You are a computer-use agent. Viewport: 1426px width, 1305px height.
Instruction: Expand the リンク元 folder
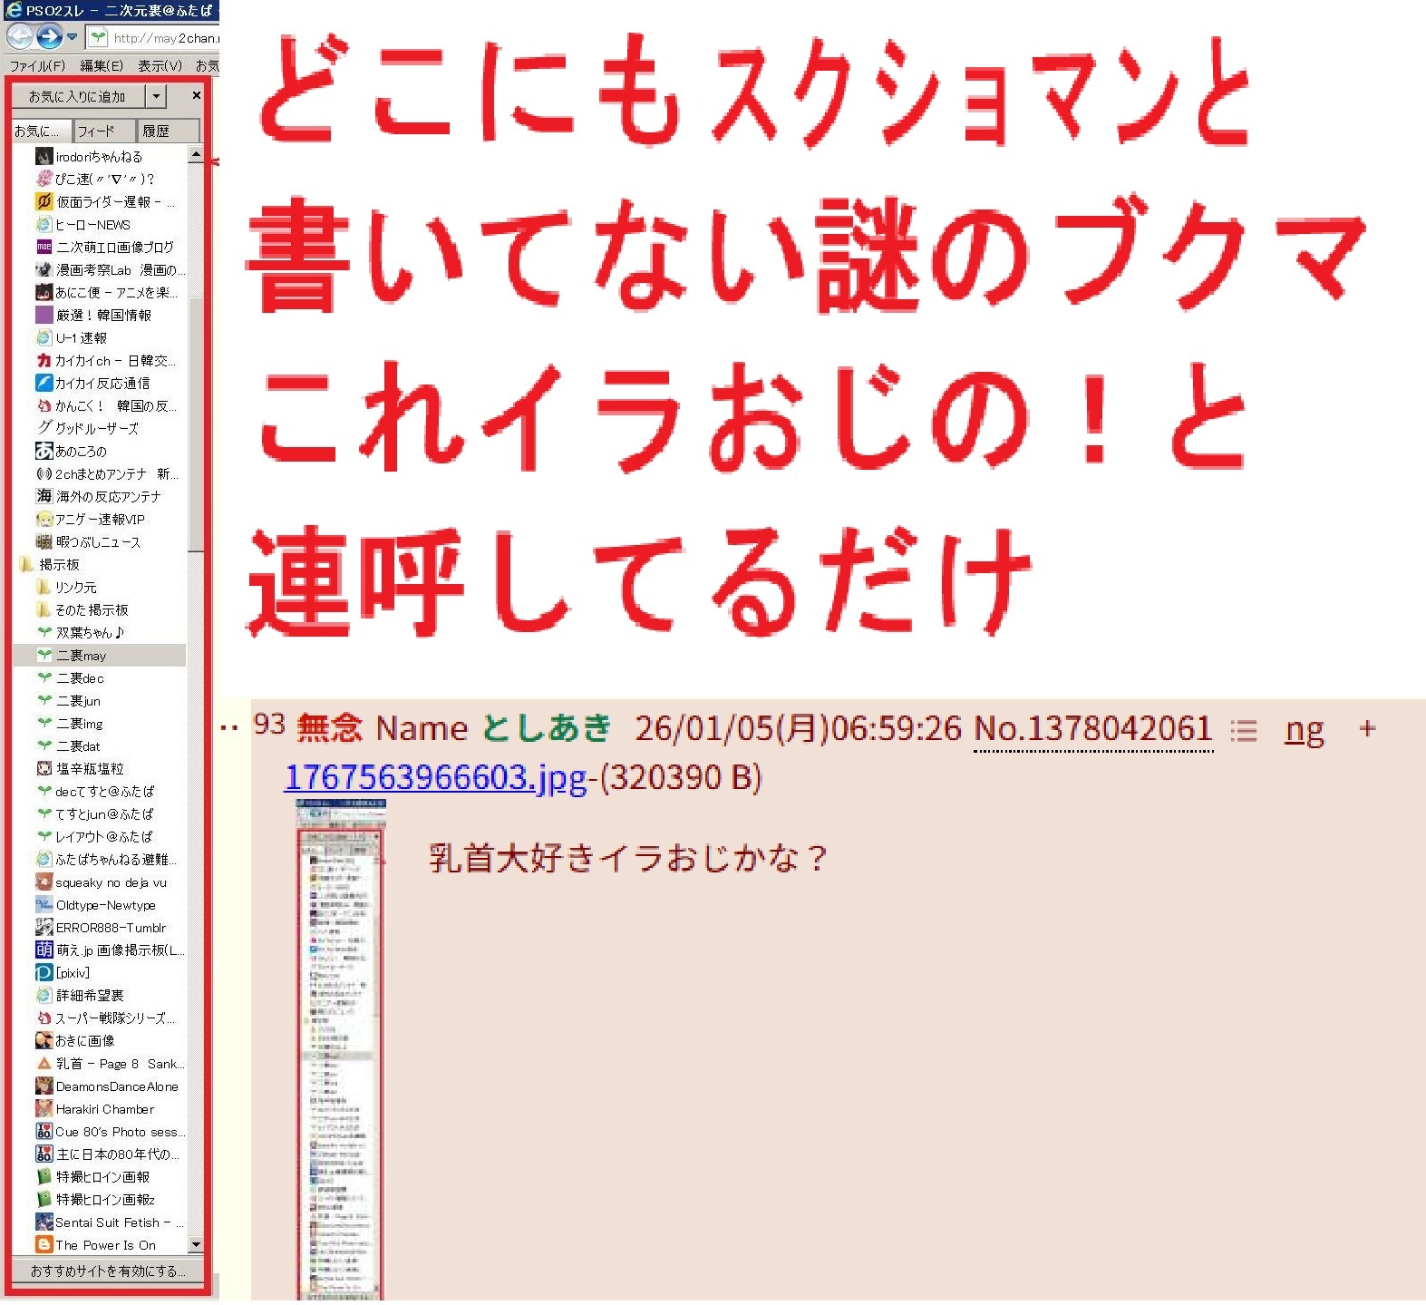(x=44, y=587)
